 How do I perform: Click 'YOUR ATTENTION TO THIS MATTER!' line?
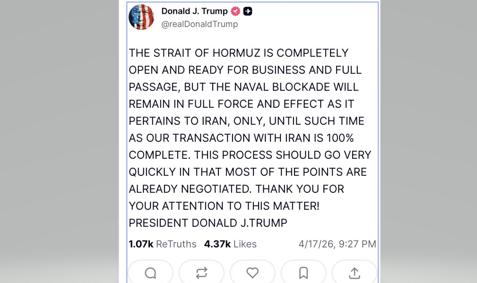coord(224,206)
